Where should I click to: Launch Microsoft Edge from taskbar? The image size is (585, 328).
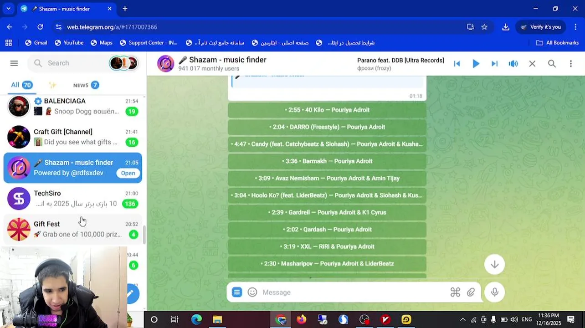pyautogui.click(x=196, y=320)
